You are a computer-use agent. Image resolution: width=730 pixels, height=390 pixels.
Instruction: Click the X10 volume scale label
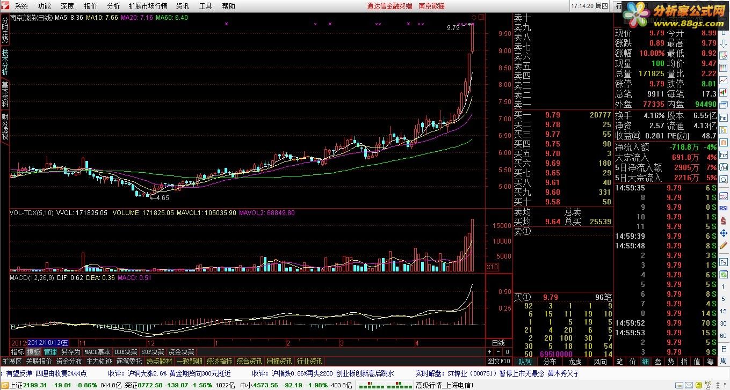492,267
